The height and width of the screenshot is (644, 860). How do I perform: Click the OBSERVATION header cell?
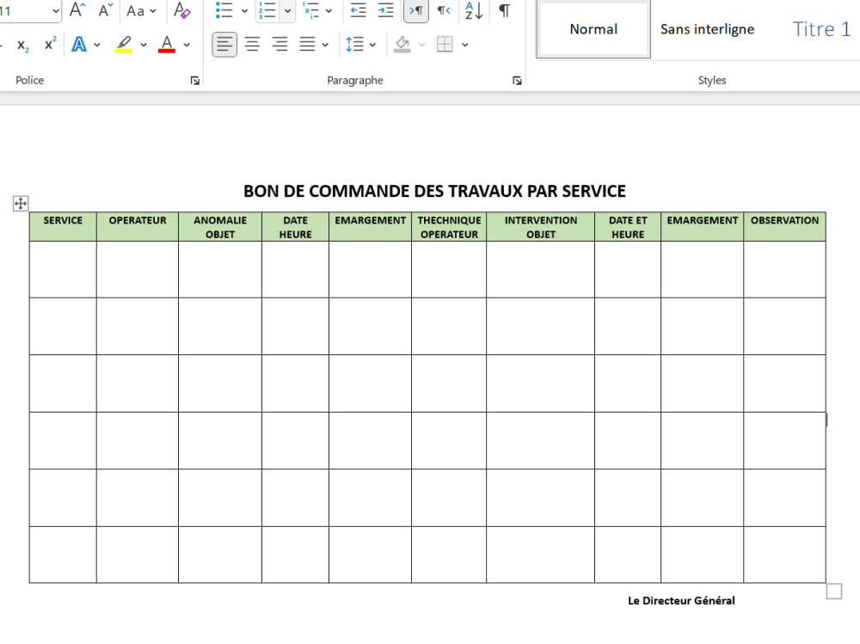pyautogui.click(x=785, y=226)
